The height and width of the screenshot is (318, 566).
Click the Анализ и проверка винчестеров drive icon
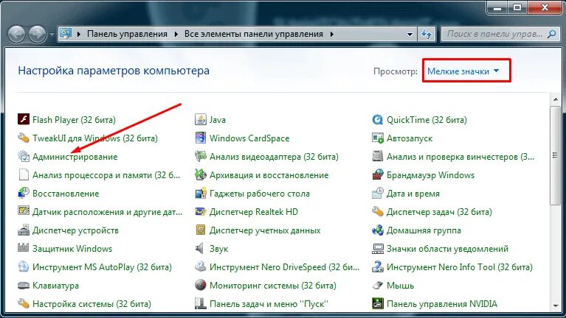coord(378,156)
